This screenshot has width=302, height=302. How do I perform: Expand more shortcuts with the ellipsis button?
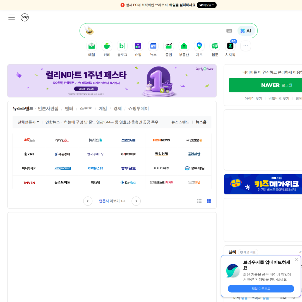(x=246, y=46)
